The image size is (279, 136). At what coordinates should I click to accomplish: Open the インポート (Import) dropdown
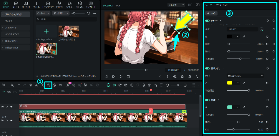click(x=43, y=13)
